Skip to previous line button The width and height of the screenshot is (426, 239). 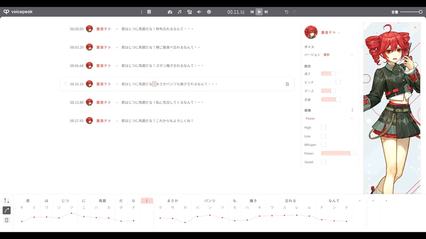pyautogui.click(x=252, y=12)
